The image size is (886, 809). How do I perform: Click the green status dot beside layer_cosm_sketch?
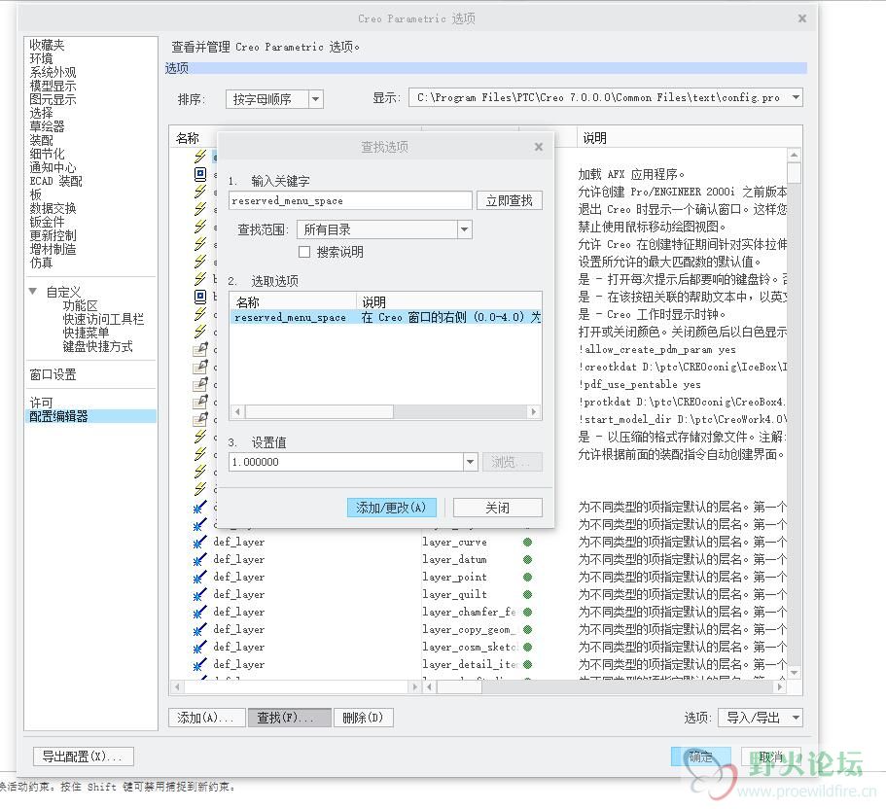click(x=528, y=647)
